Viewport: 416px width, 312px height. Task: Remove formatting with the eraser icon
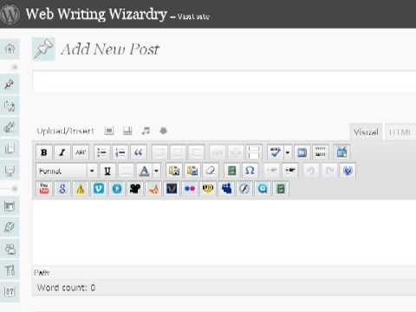click(211, 171)
